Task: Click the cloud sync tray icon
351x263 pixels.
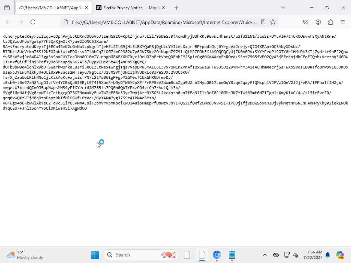Action: [x=276, y=255]
